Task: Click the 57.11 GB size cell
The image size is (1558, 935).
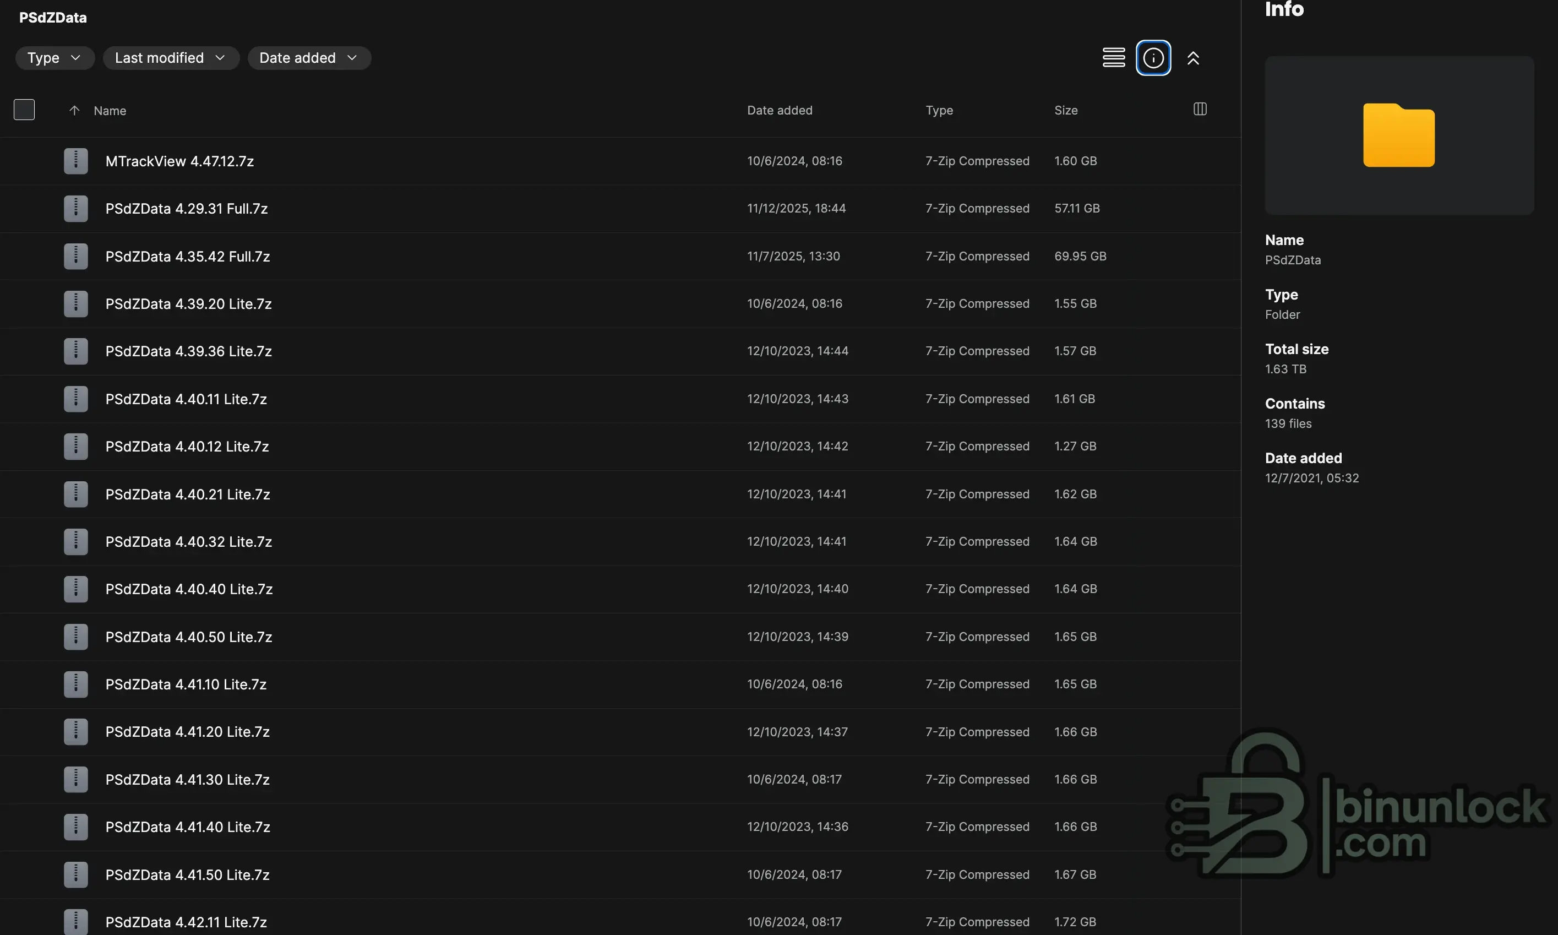Action: coord(1077,209)
